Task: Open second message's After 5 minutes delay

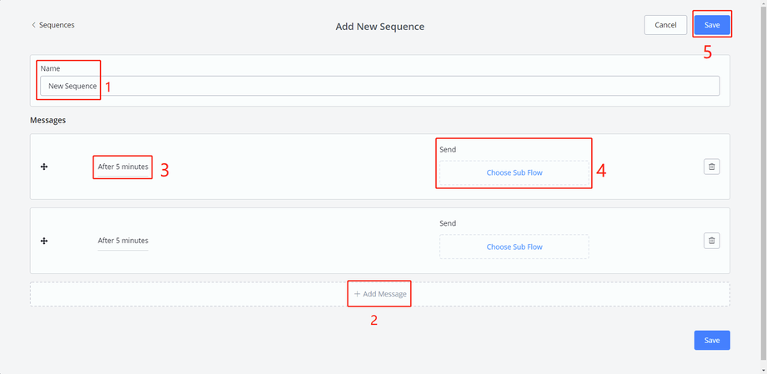Action: click(x=123, y=241)
